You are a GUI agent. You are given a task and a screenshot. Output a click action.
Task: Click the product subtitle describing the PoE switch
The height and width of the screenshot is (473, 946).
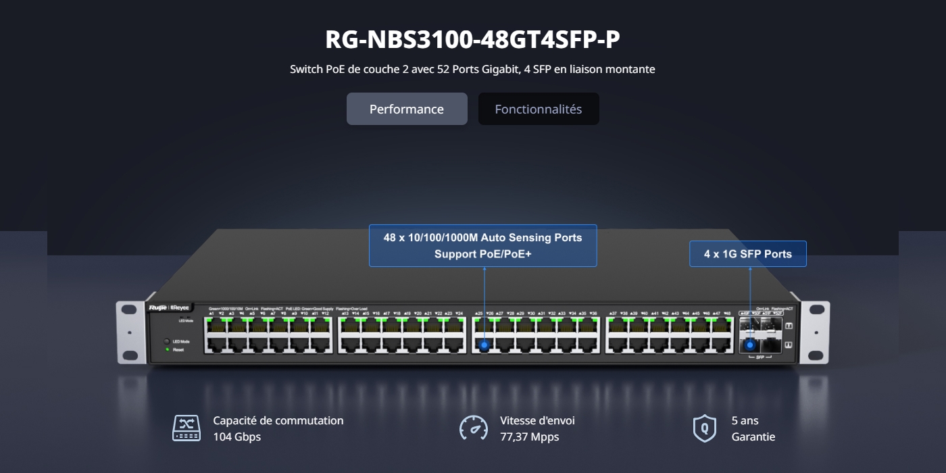472,69
